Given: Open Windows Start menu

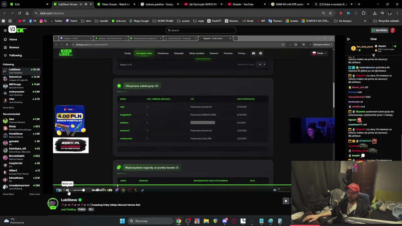Looking at the screenshot, I should pyautogui.click(x=122, y=221).
